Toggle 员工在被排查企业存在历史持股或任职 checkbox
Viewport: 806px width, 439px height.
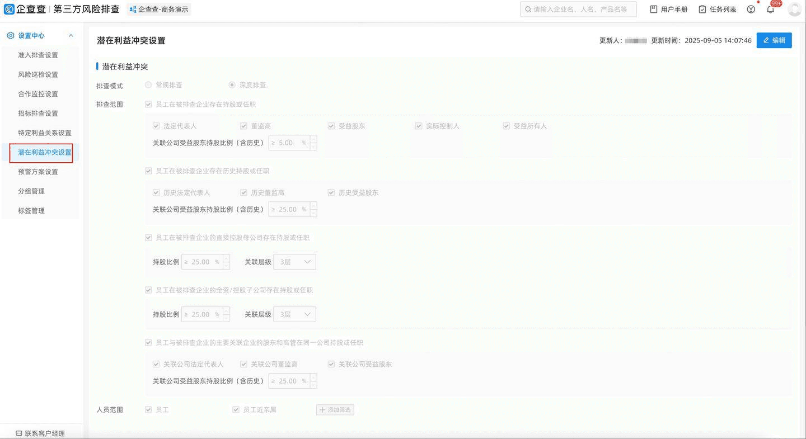[148, 171]
